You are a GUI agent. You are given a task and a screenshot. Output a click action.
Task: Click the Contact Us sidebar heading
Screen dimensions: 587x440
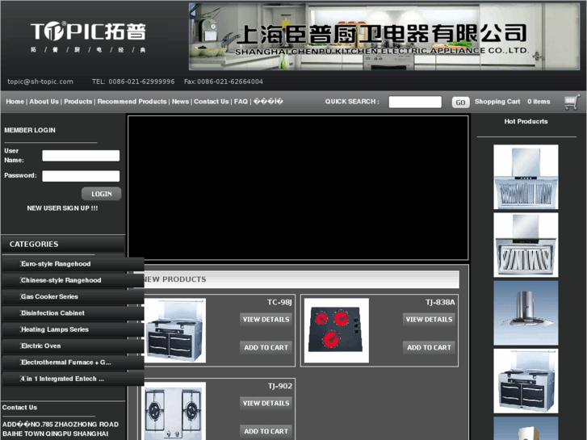coord(19,408)
